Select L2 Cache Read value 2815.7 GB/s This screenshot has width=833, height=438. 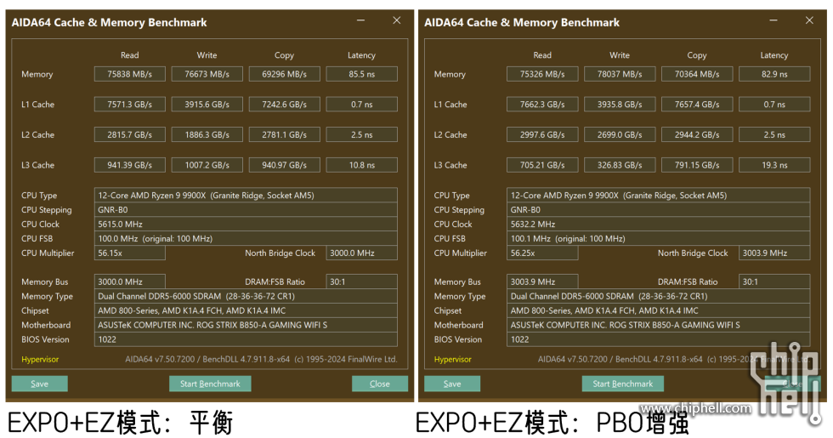tap(129, 134)
